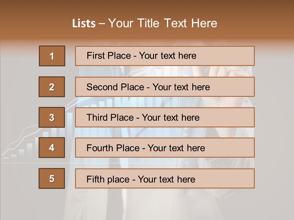Click the word Fifth in the last row
Image resolution: width=294 pixels, height=220 pixels.
point(96,179)
